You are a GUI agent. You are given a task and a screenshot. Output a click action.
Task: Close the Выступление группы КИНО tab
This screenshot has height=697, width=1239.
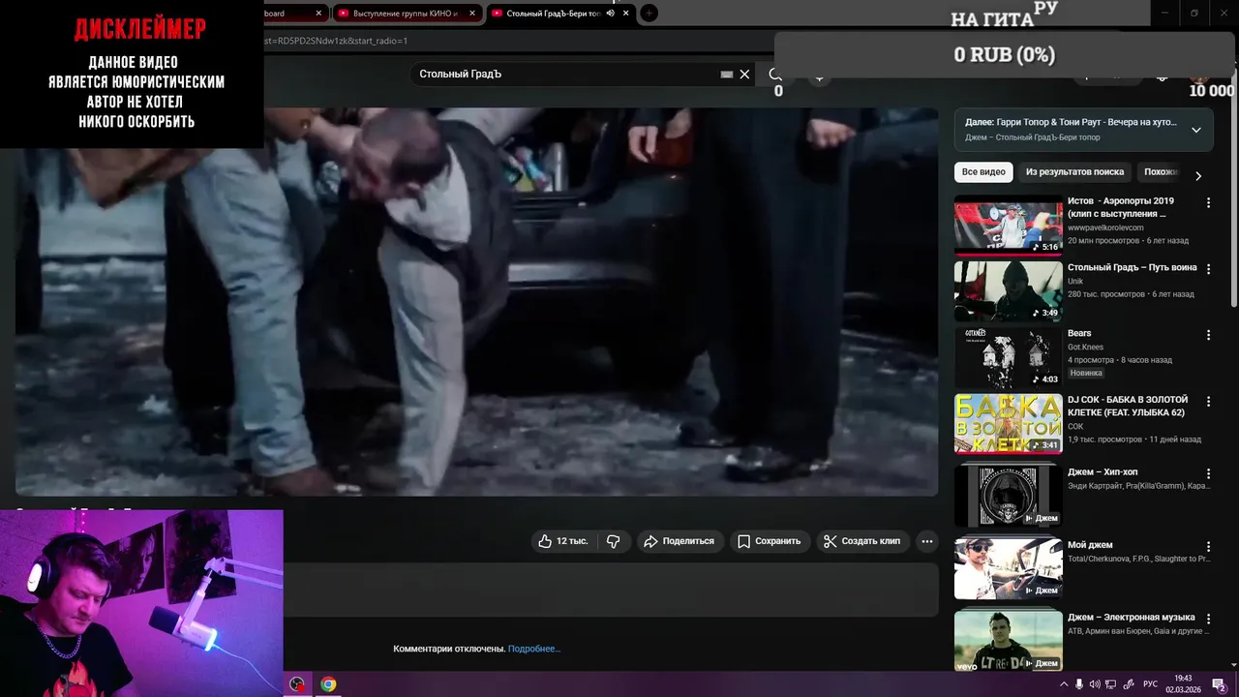472,14
